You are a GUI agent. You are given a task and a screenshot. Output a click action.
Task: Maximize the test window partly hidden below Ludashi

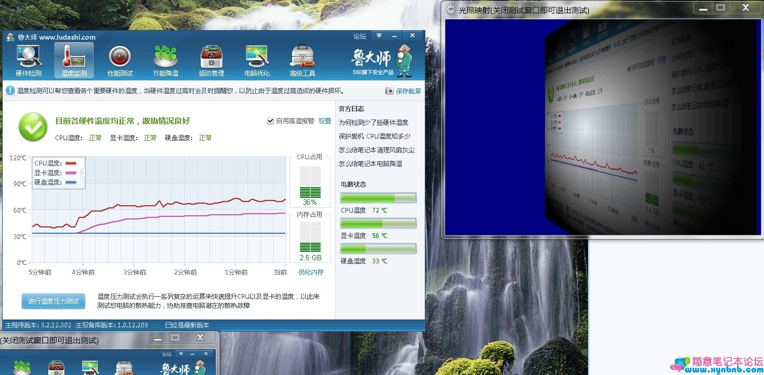175,337
